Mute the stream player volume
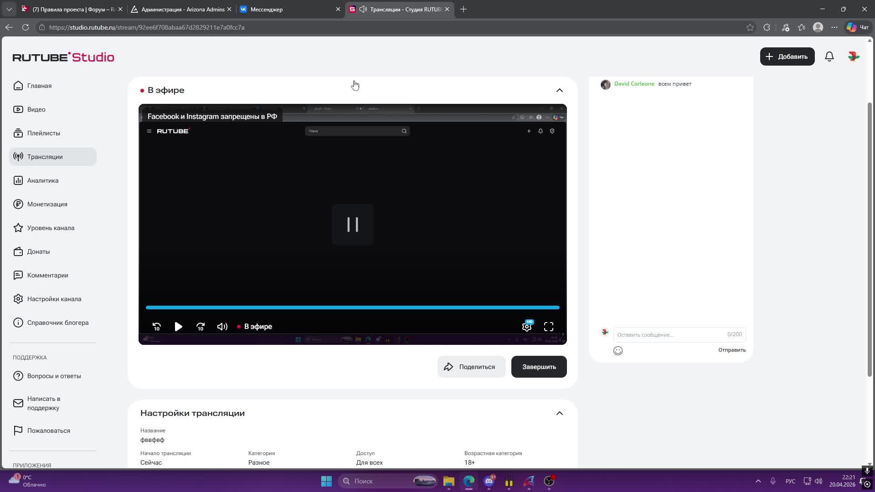Viewport: 875px width, 492px height. (x=222, y=327)
